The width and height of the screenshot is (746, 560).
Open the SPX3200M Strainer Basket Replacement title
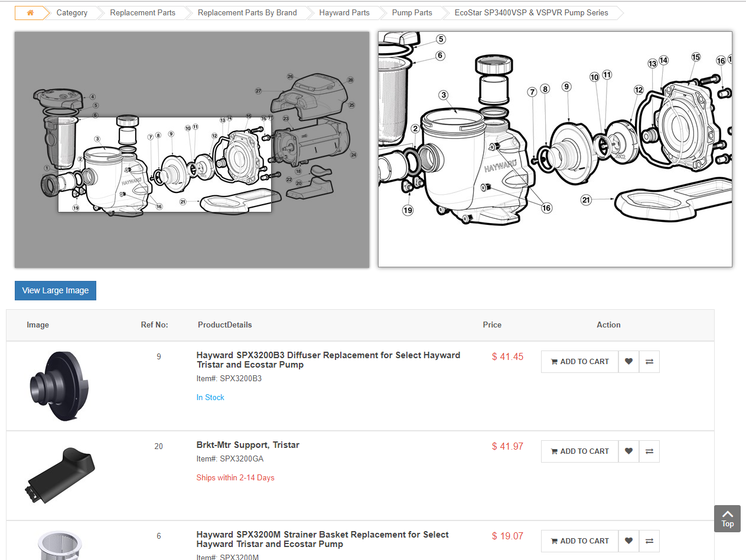pos(322,539)
